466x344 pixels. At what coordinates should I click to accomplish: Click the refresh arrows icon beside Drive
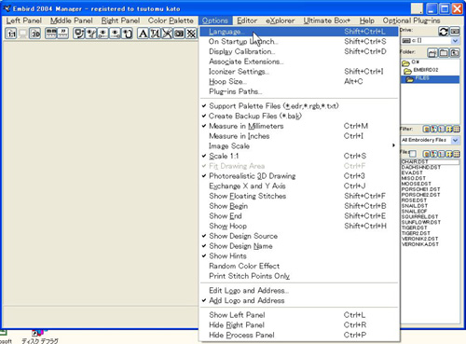(x=444, y=32)
